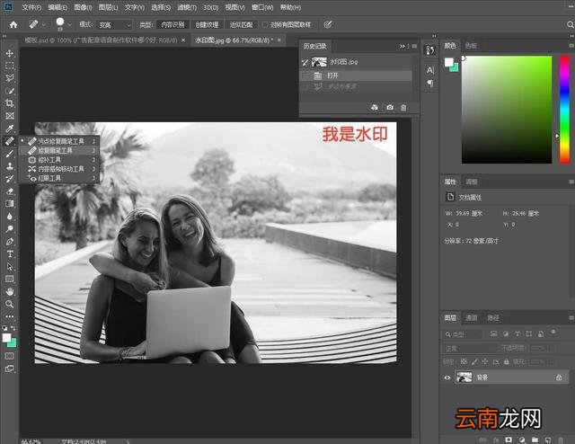Select the Open state in History
The width and height of the screenshot is (575, 444).
coord(357,75)
